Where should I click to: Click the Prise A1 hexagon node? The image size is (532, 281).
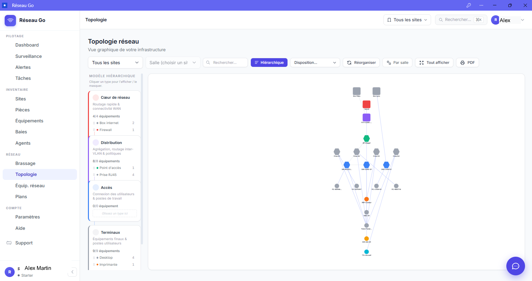click(337, 152)
